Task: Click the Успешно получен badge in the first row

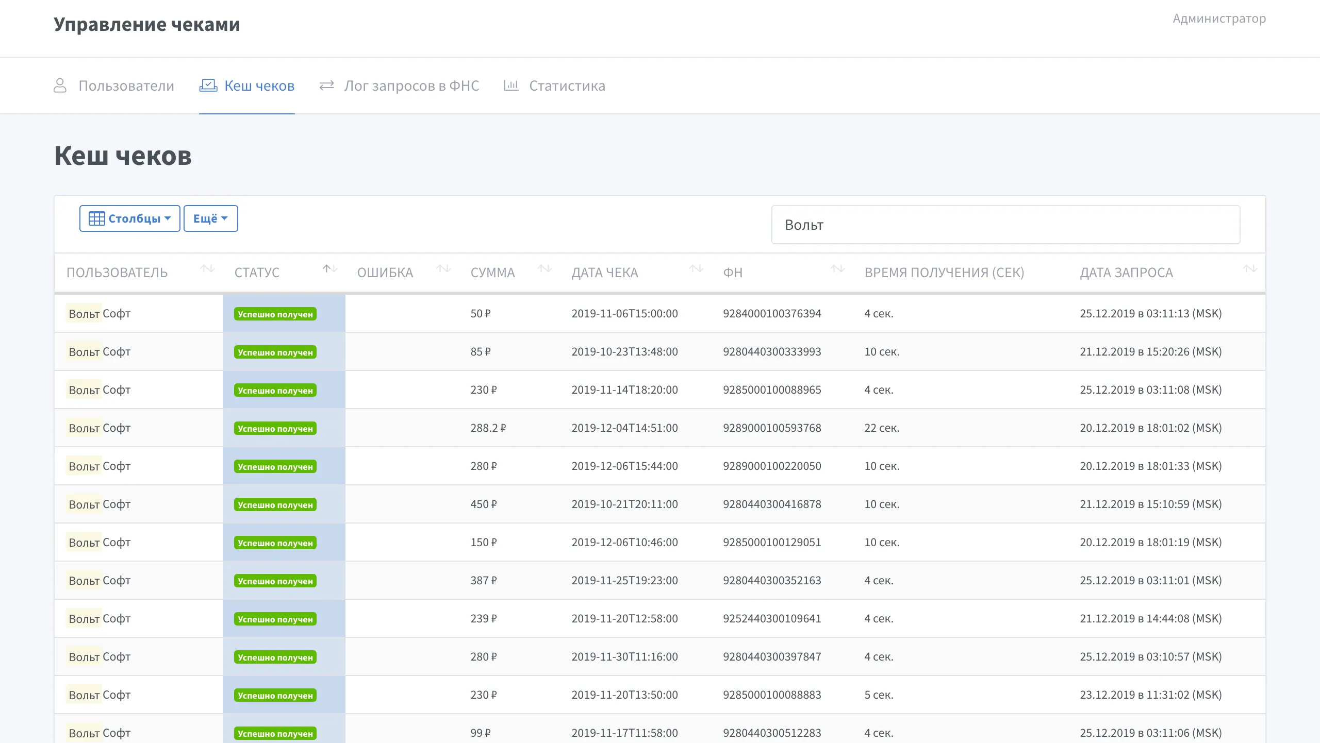Action: tap(275, 313)
